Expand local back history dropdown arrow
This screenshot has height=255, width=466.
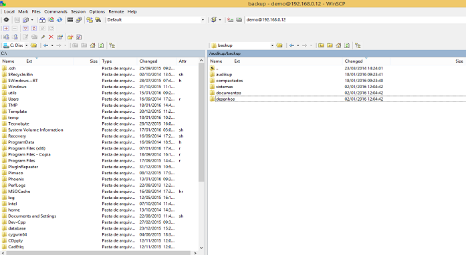point(52,45)
